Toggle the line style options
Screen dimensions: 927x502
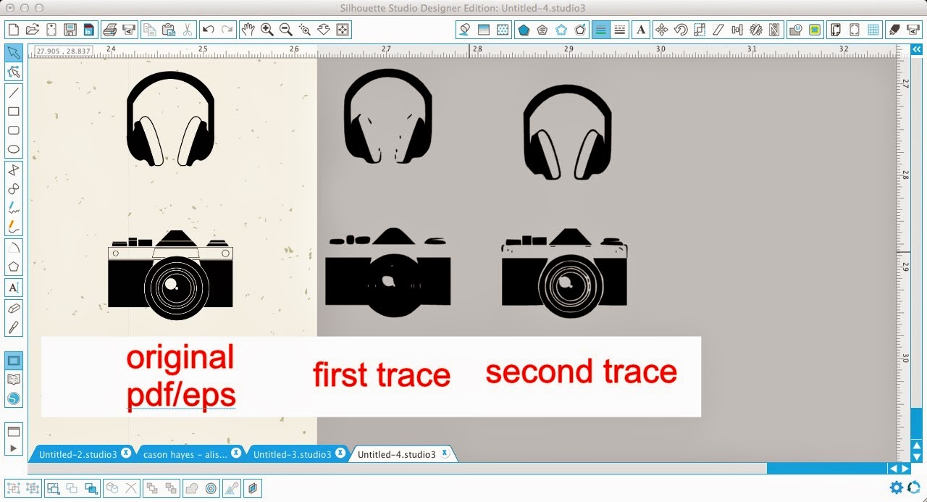[x=619, y=30]
